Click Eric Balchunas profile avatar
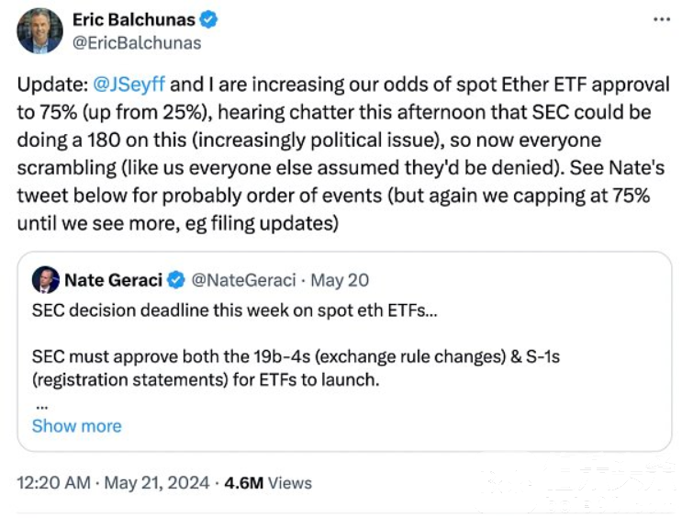682x518 pixels. (x=40, y=31)
